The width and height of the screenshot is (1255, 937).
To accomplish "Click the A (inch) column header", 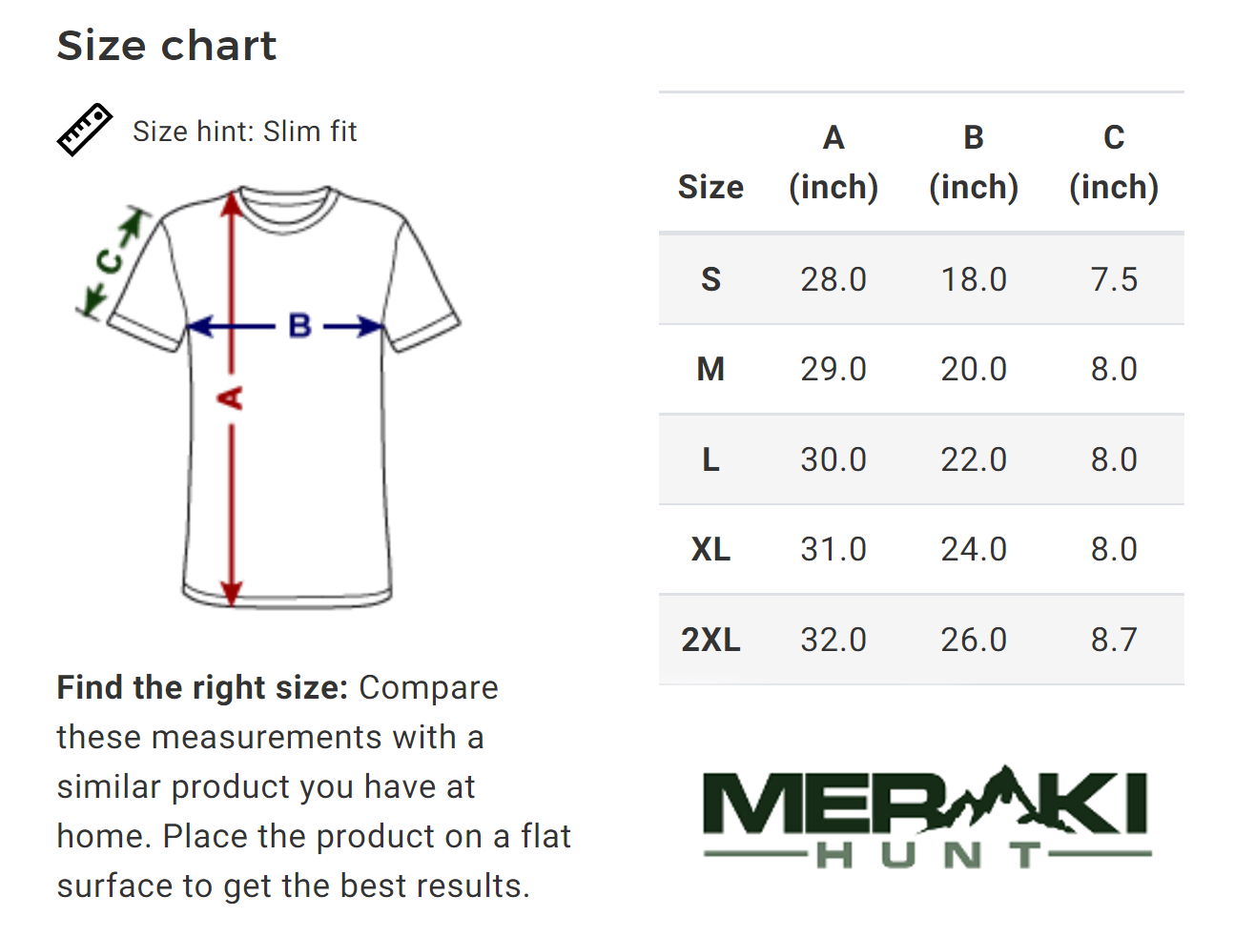I will tap(833, 162).
